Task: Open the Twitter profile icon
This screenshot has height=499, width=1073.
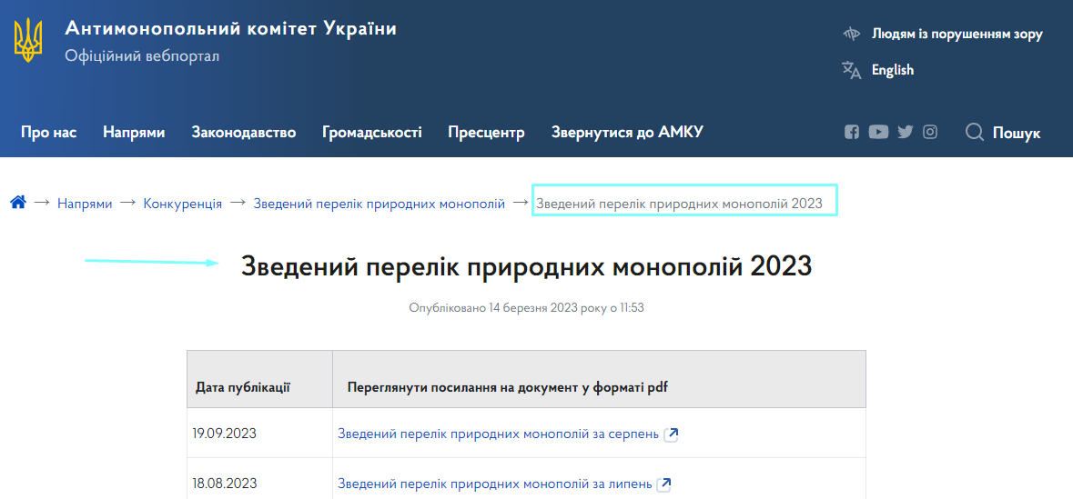Action: click(x=905, y=132)
